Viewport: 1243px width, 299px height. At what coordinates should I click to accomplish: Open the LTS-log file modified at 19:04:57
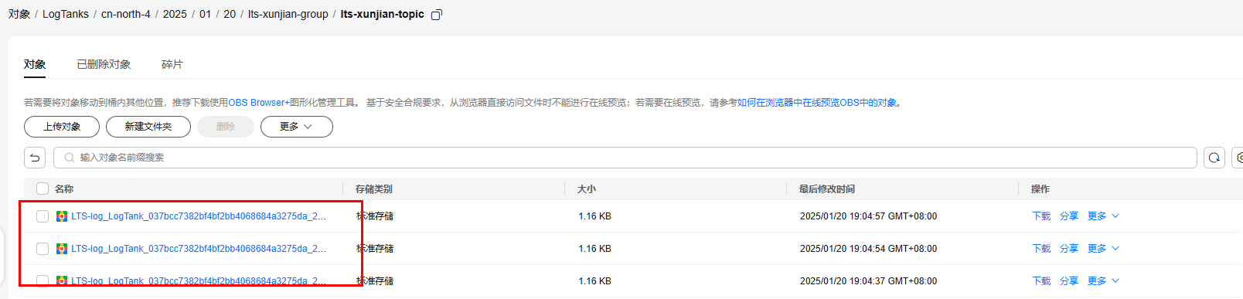click(199, 216)
